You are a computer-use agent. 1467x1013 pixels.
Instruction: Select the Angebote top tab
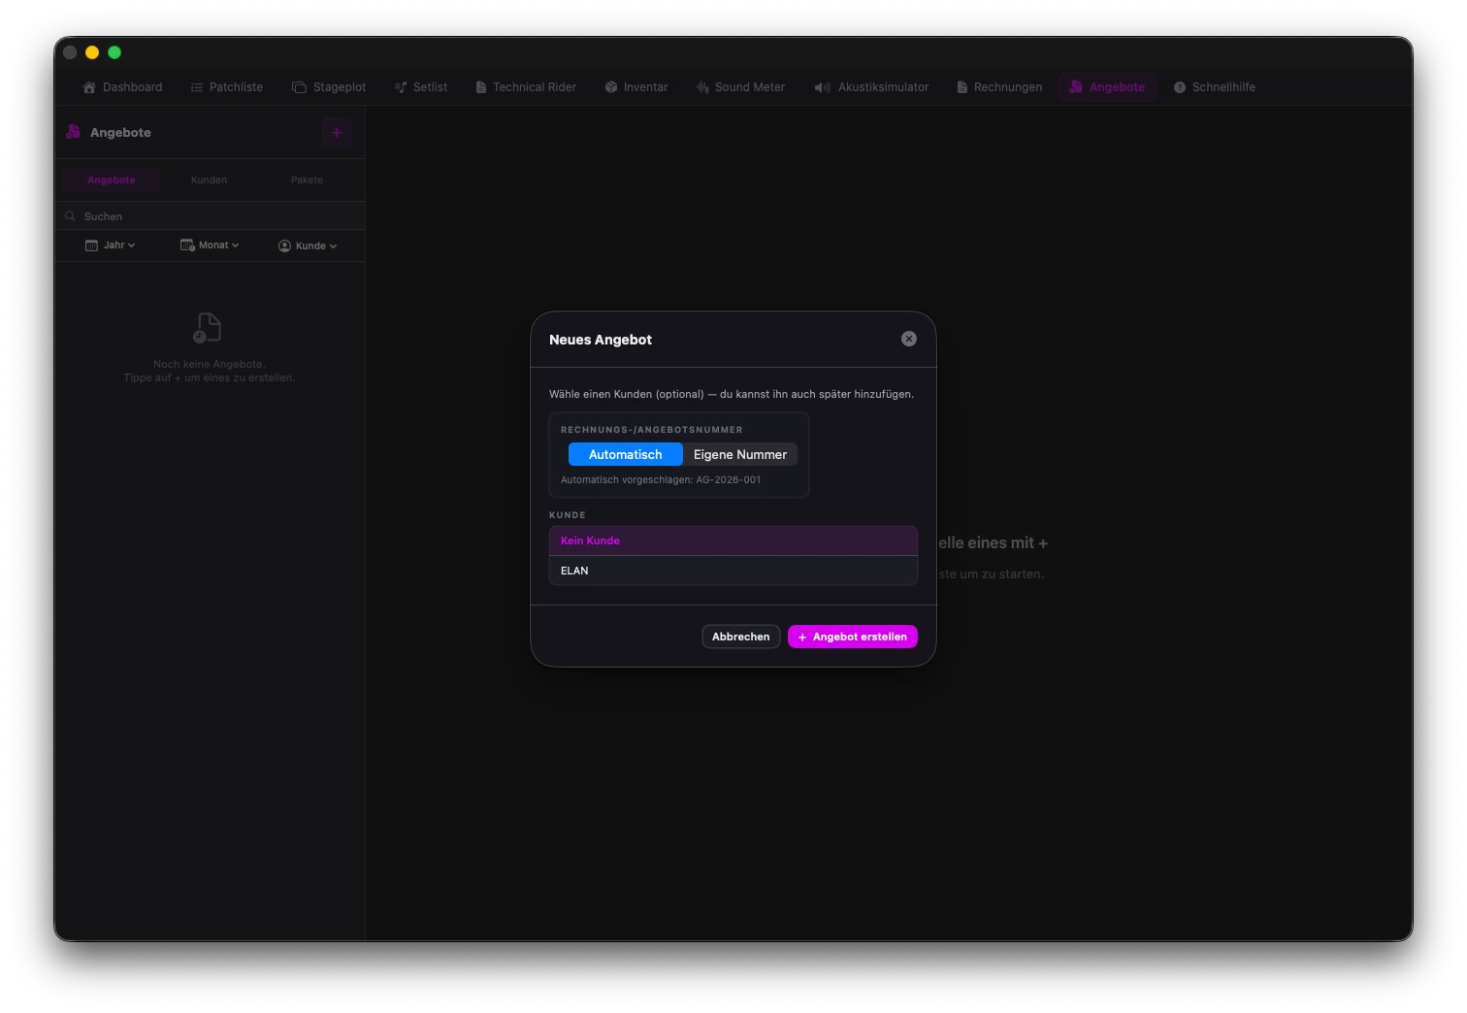pos(1107,87)
